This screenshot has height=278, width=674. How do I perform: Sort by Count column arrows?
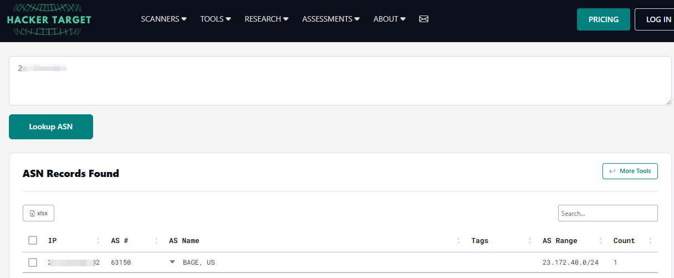coord(650,241)
